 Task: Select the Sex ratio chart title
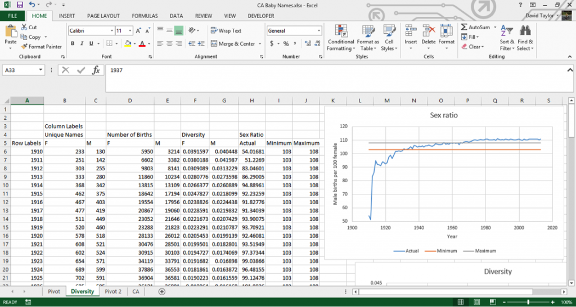coord(444,116)
